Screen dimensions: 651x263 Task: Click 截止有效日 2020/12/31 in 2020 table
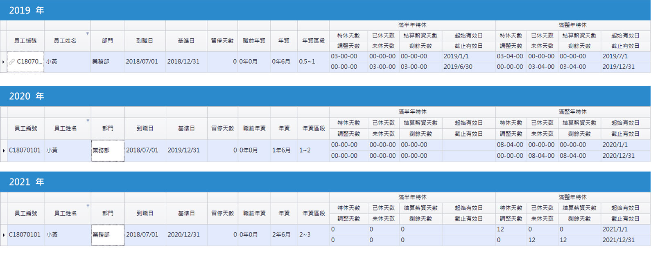coord(626,156)
